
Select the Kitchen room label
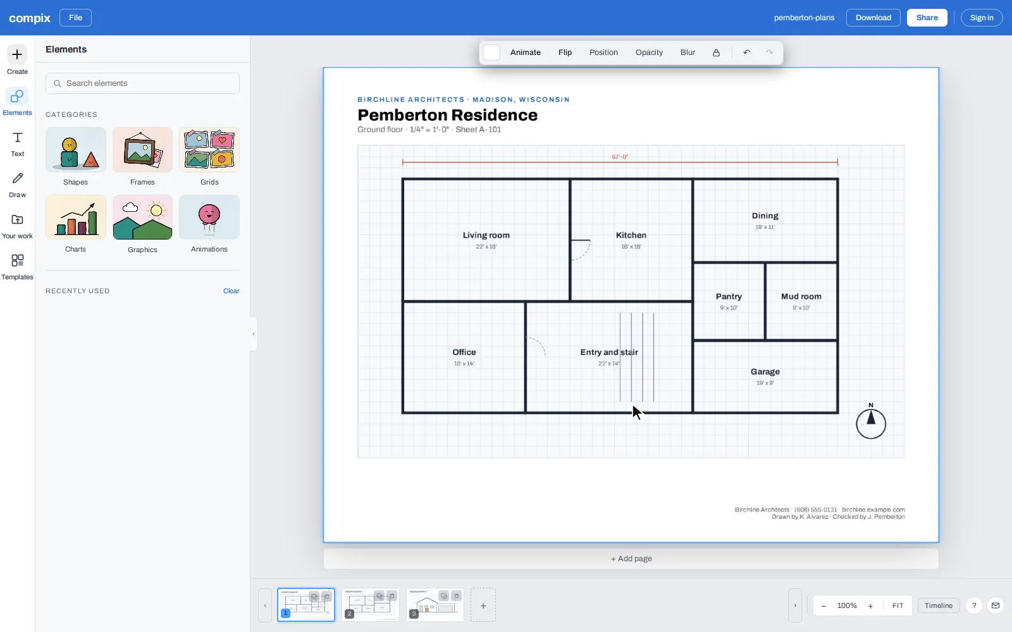coord(631,235)
